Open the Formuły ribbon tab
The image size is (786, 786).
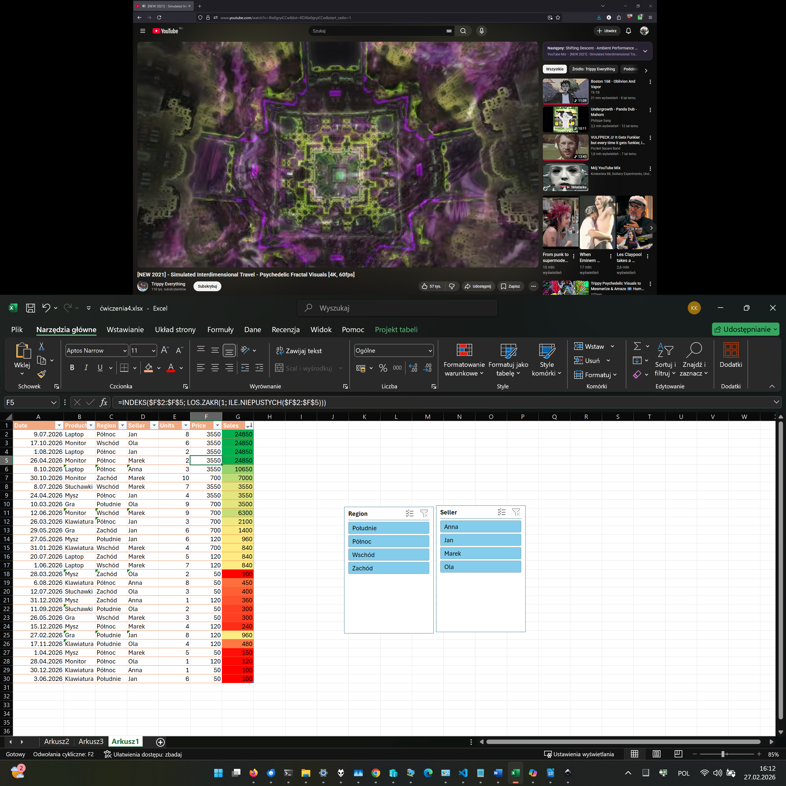(x=220, y=329)
